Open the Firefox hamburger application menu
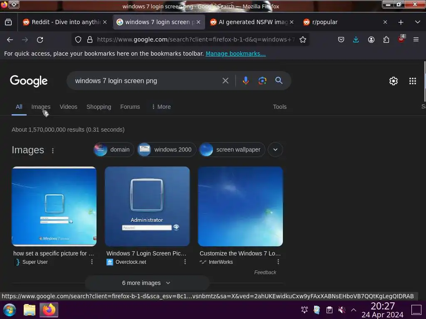 tap(416, 39)
